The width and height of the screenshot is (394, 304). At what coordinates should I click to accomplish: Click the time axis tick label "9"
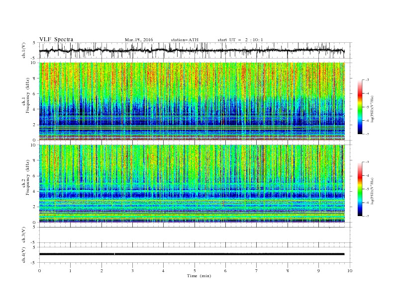pos(318,271)
